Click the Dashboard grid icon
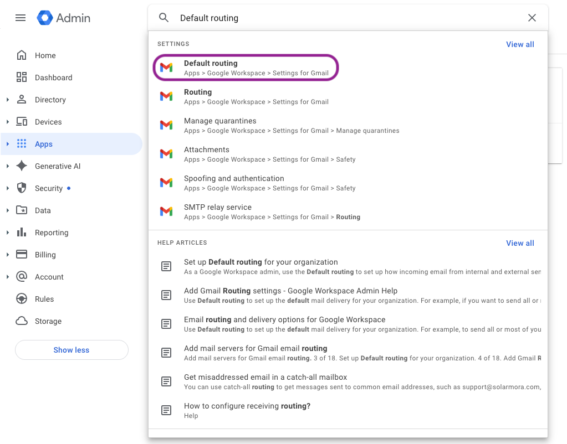 [22, 78]
